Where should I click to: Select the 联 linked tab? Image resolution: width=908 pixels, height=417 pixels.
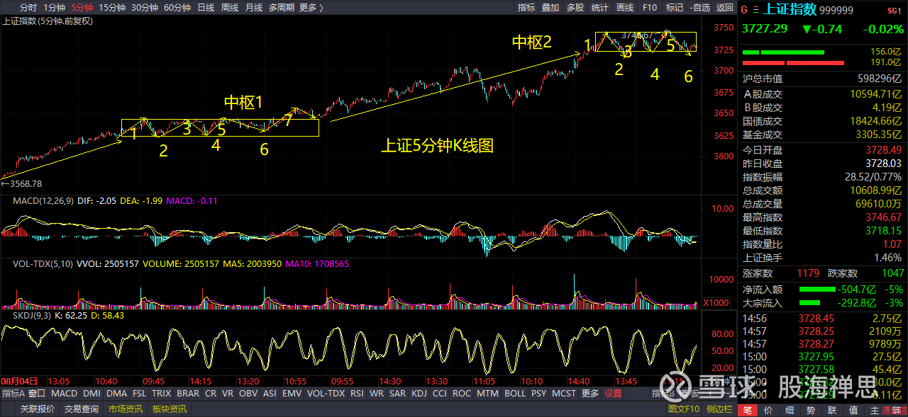[x=832, y=410]
